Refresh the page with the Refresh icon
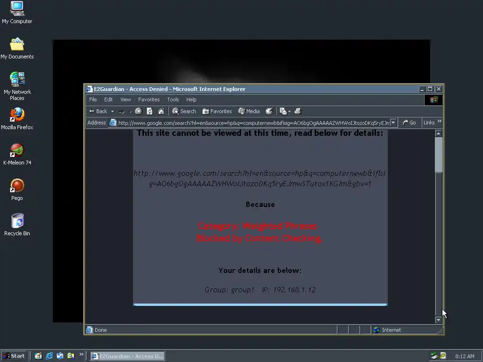 coord(150,111)
